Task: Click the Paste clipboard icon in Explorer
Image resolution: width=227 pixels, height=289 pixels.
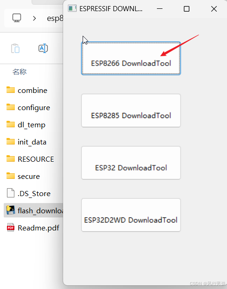Action: click(x=15, y=48)
